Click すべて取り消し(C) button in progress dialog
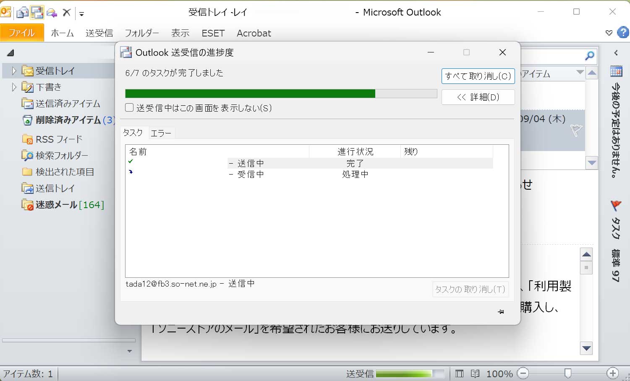Image resolution: width=630 pixels, height=381 pixels. pos(478,76)
